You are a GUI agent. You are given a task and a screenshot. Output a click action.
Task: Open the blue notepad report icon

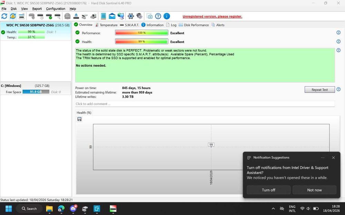coord(103,16)
